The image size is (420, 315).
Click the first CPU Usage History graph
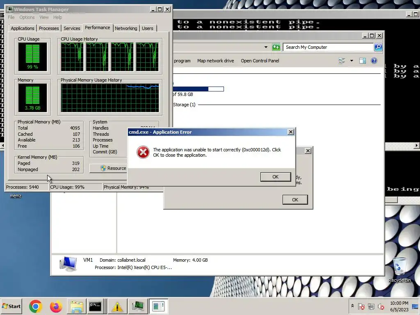[72, 57]
